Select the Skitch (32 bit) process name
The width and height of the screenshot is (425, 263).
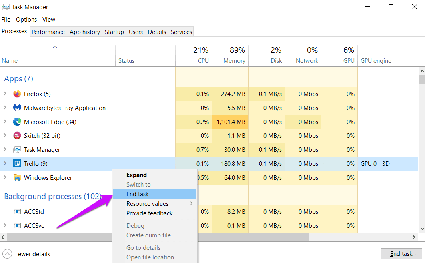(x=42, y=135)
